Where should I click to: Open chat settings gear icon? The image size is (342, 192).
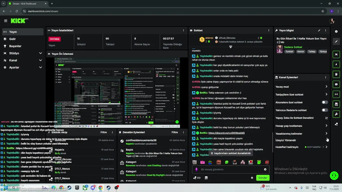coord(252,178)
